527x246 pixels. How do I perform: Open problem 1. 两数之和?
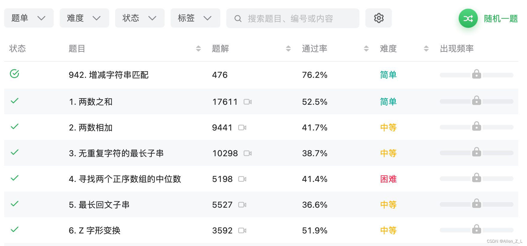point(91,102)
